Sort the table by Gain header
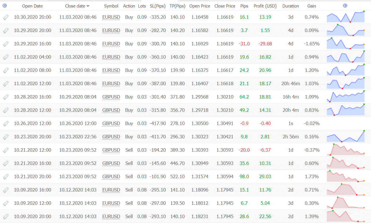 [312, 6]
